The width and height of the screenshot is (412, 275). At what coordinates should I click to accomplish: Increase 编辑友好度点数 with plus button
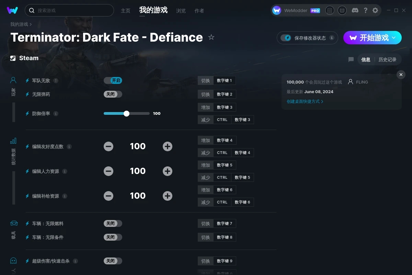[168, 146]
